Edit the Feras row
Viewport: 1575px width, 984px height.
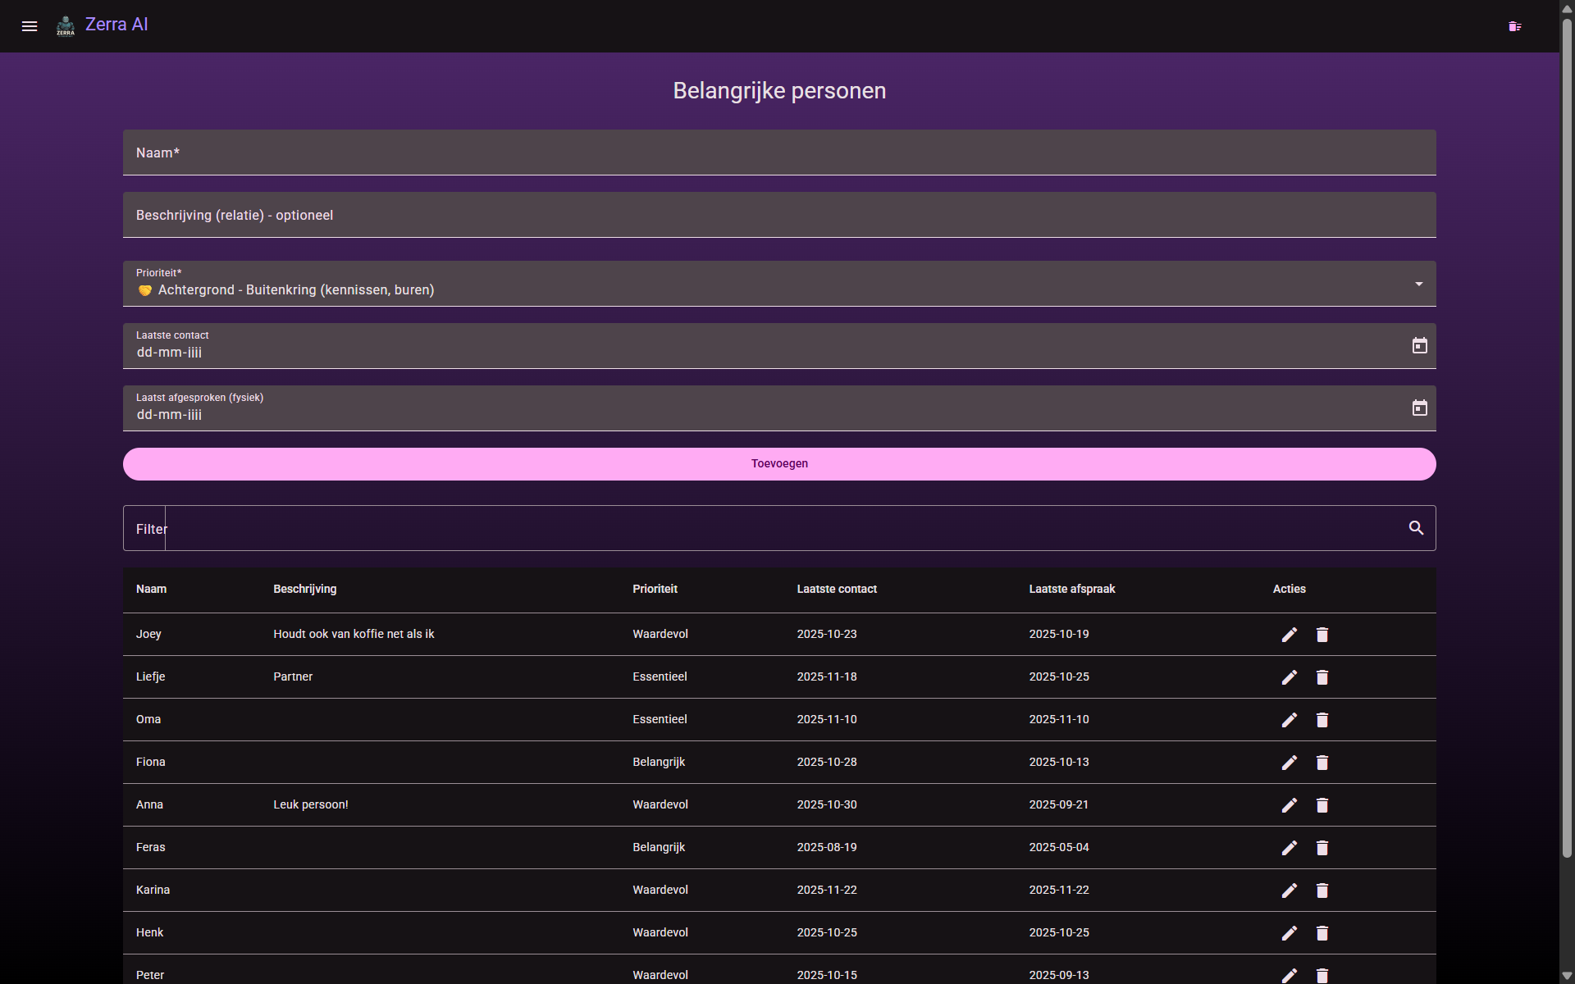coord(1290,848)
